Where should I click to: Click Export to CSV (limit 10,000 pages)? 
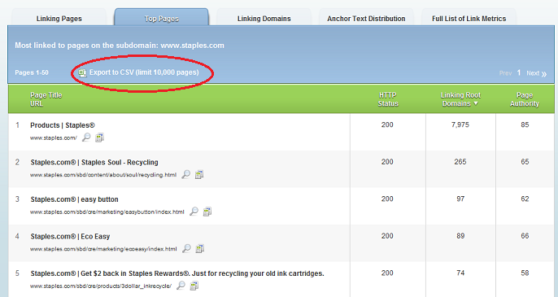coord(144,72)
